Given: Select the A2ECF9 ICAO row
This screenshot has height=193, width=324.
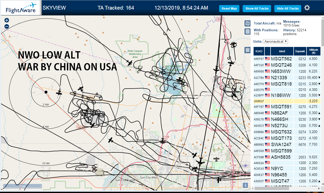Looking at the screenshot, I should (287, 90).
